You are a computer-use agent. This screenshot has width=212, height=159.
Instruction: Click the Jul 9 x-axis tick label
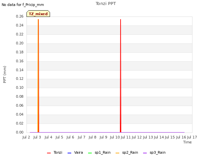pyautogui.click(x=103, y=137)
